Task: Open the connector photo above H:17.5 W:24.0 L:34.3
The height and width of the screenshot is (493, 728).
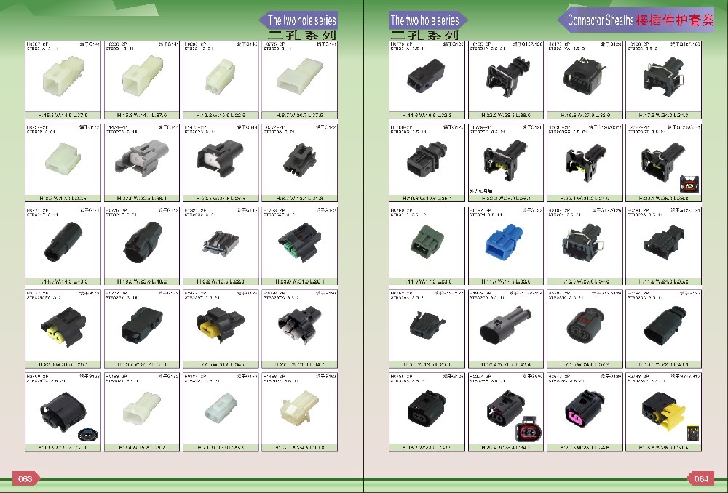Action: click(663, 76)
